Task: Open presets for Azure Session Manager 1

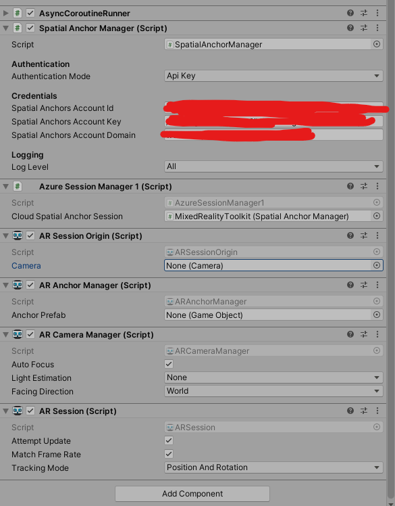Action: pyautogui.click(x=364, y=186)
